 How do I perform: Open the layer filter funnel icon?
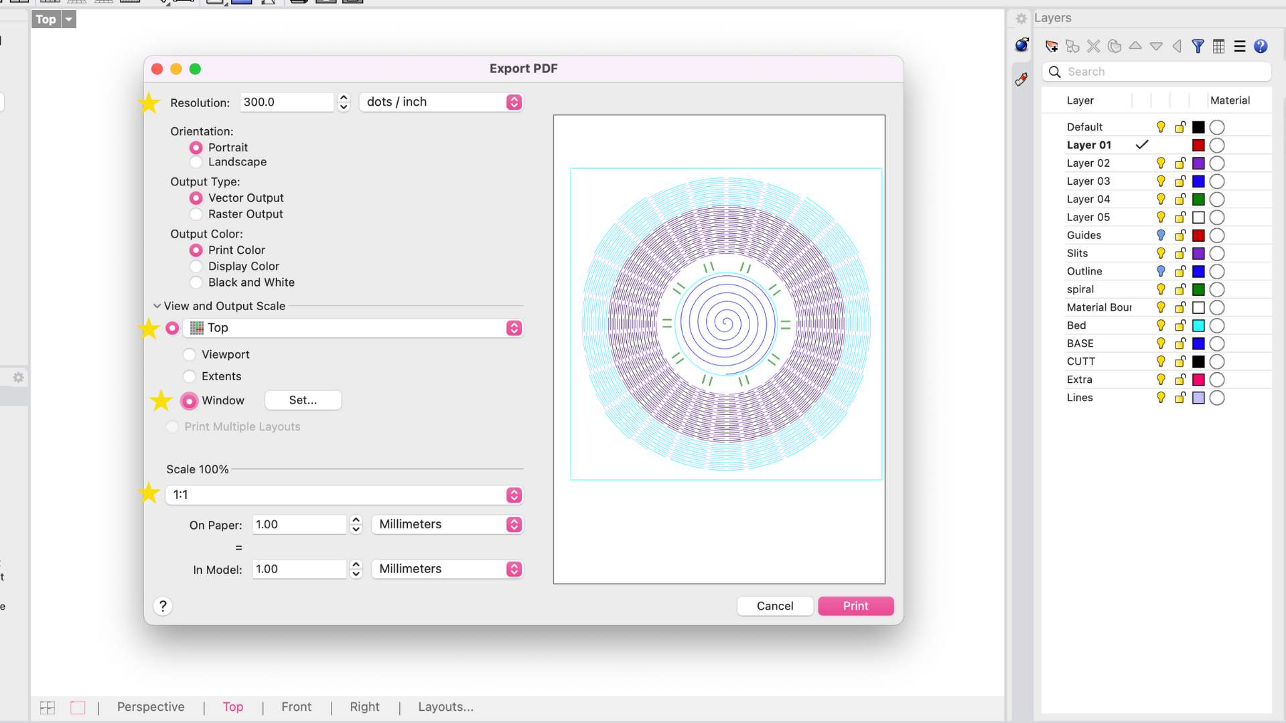tap(1198, 46)
